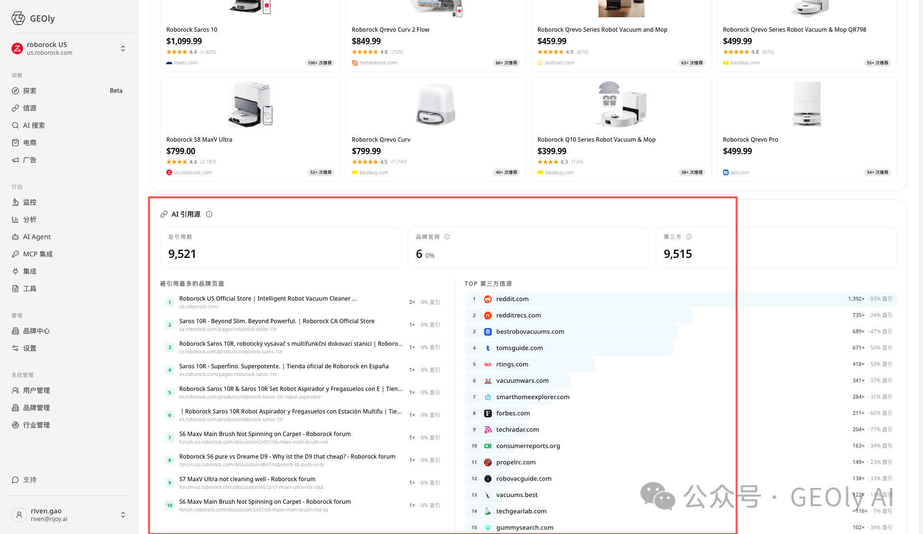The image size is (923, 534).
Task: Open robovacguide.com source row
Action: click(681, 479)
